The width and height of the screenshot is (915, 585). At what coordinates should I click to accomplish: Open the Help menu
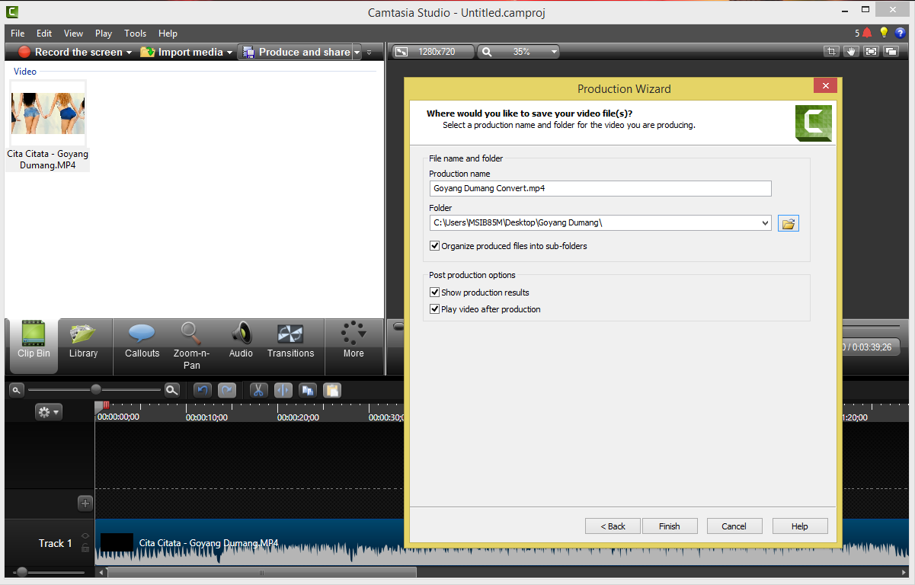pos(168,34)
